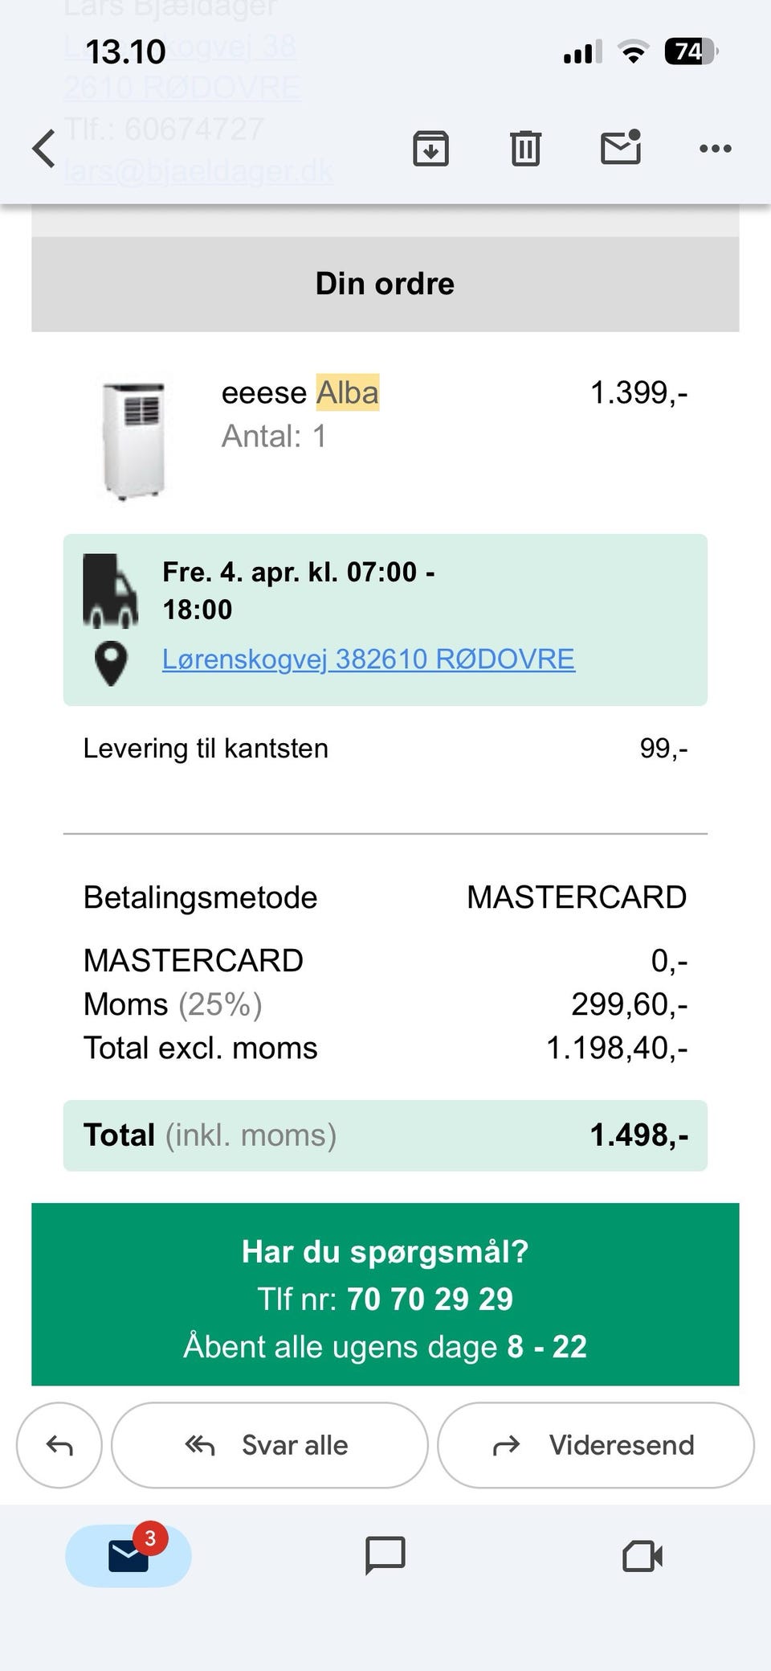Open the Mail tab with unread badge
This screenshot has width=771, height=1671.
[128, 1555]
